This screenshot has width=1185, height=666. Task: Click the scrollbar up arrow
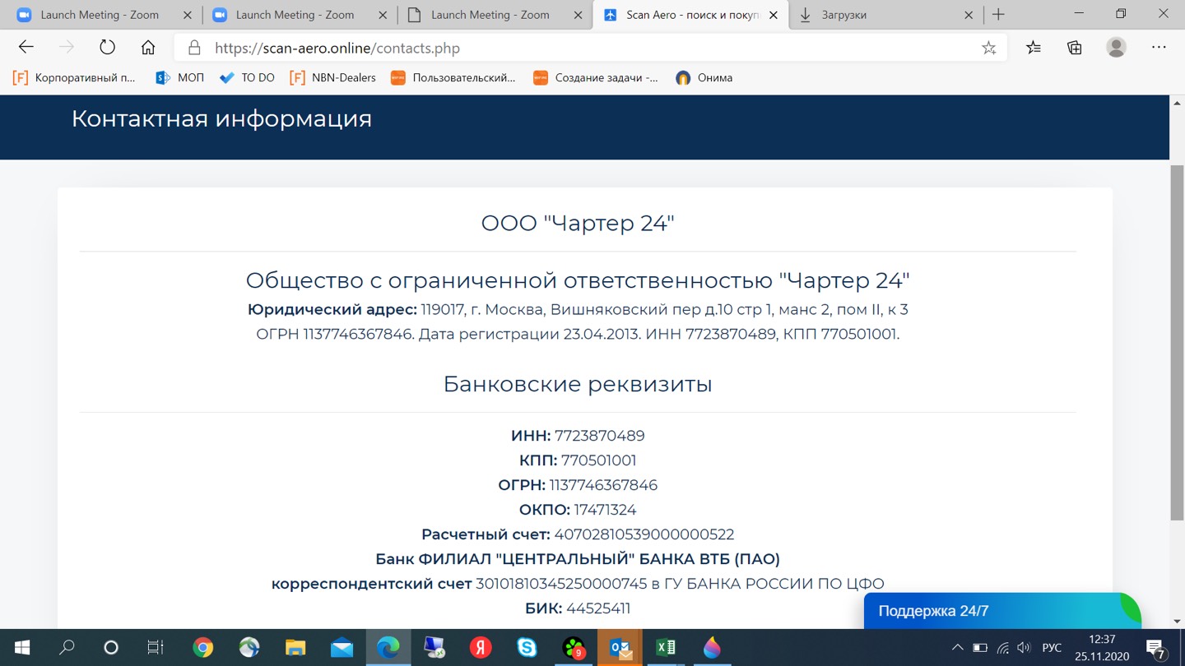1177,103
